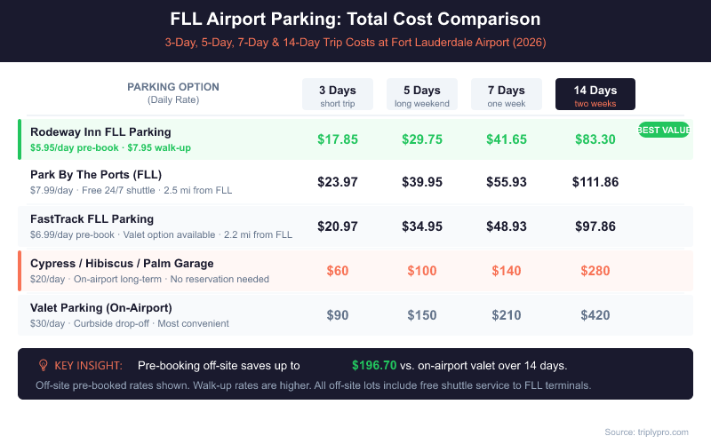Click Valet Parking (On-Airport) row title
The width and height of the screenshot is (711, 444).
point(102,307)
